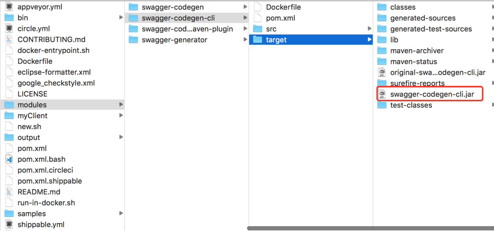Select the Dockerfile in the third column
Image resolution: width=494 pixels, height=231 pixels.
(x=283, y=7)
